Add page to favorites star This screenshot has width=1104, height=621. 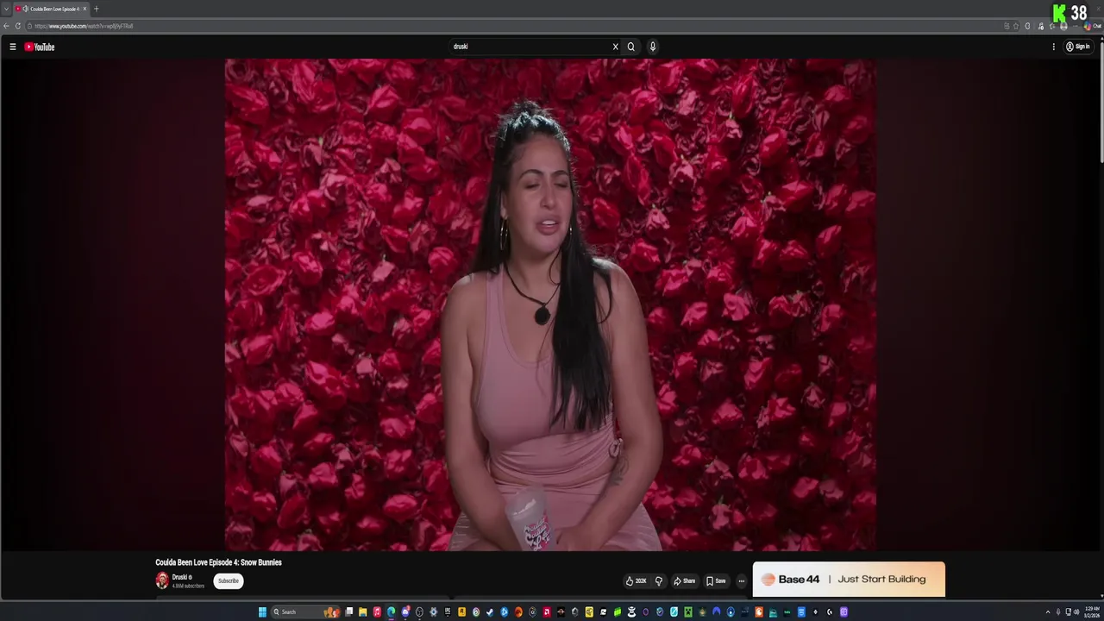pyautogui.click(x=1016, y=26)
